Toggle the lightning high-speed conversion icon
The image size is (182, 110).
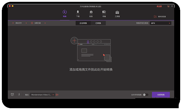19,95
